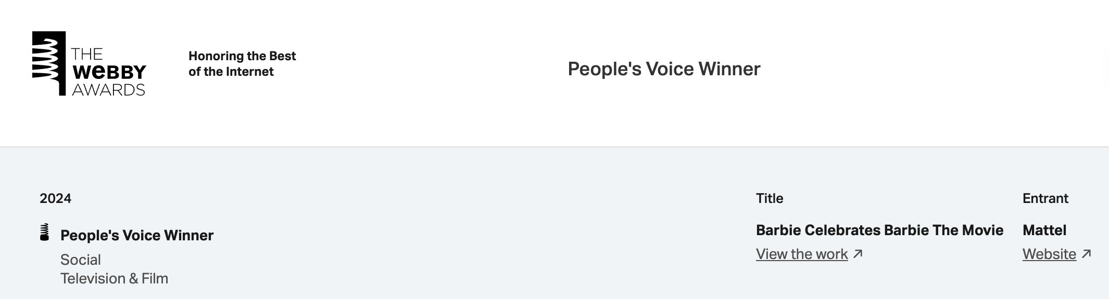Open the "View the work" link
This screenshot has height=299, width=1109.
801,254
